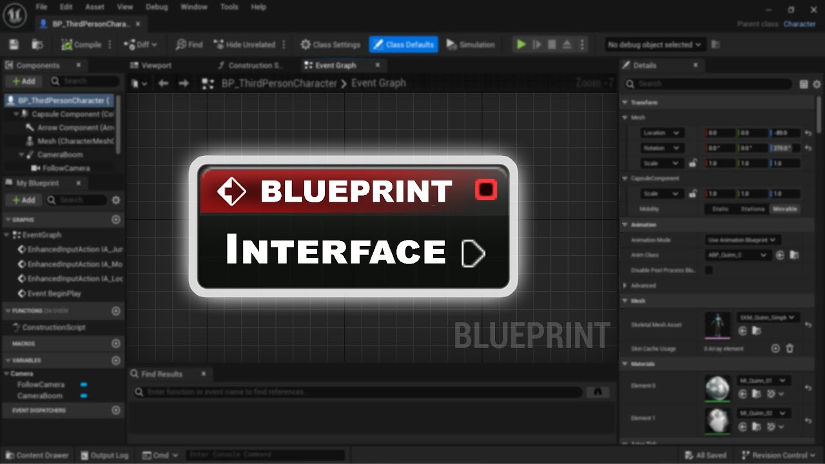Toggle Disable Post Process Blueprint checkbox
The width and height of the screenshot is (825, 464).
[709, 270]
